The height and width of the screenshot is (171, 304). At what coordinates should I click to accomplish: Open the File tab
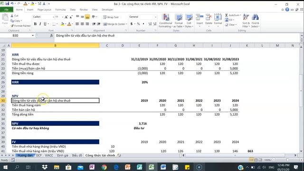click(6, 9)
